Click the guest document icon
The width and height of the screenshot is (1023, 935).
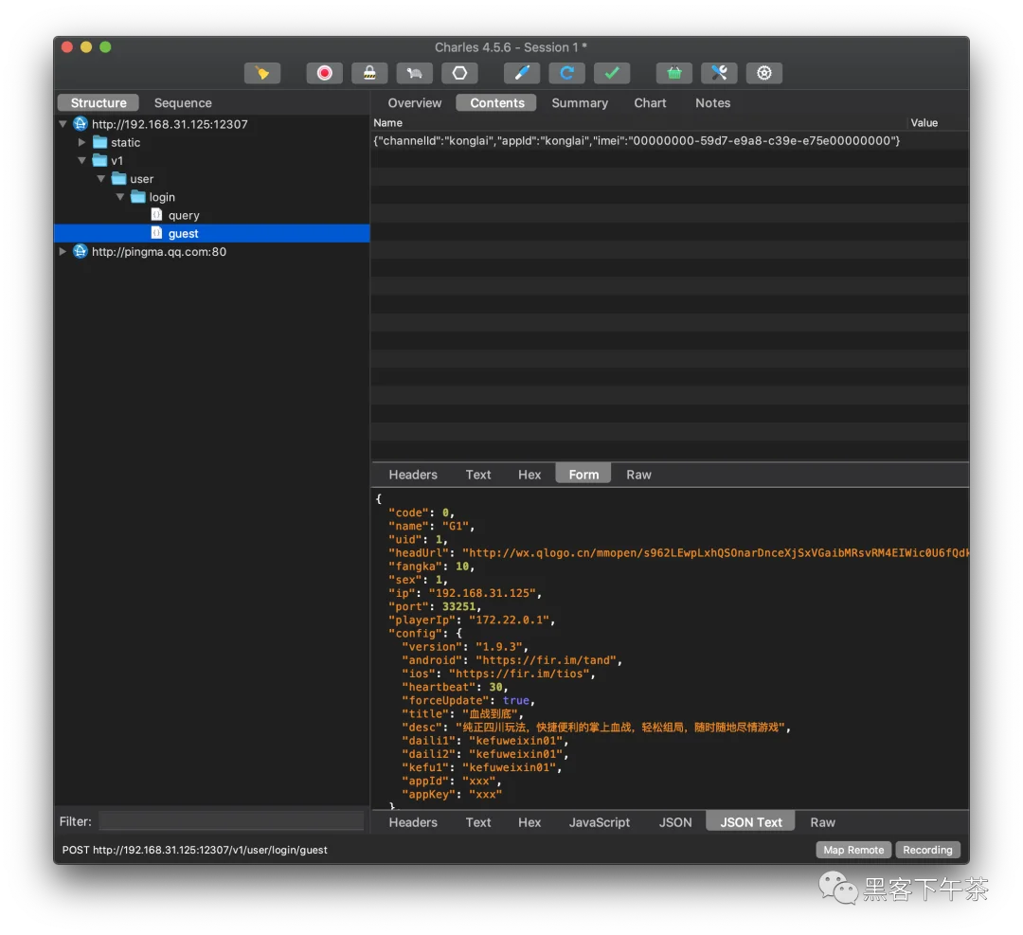156,233
